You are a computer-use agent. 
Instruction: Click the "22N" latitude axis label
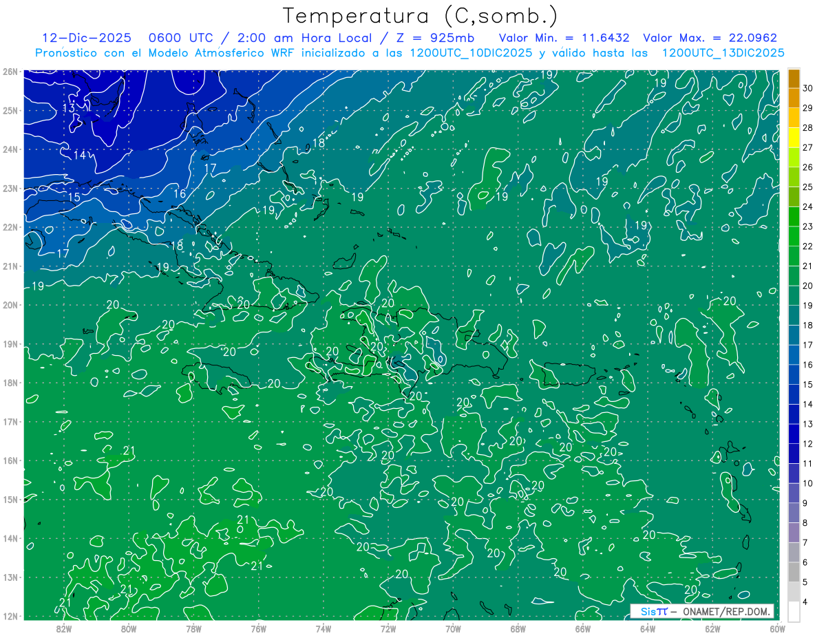pyautogui.click(x=10, y=227)
